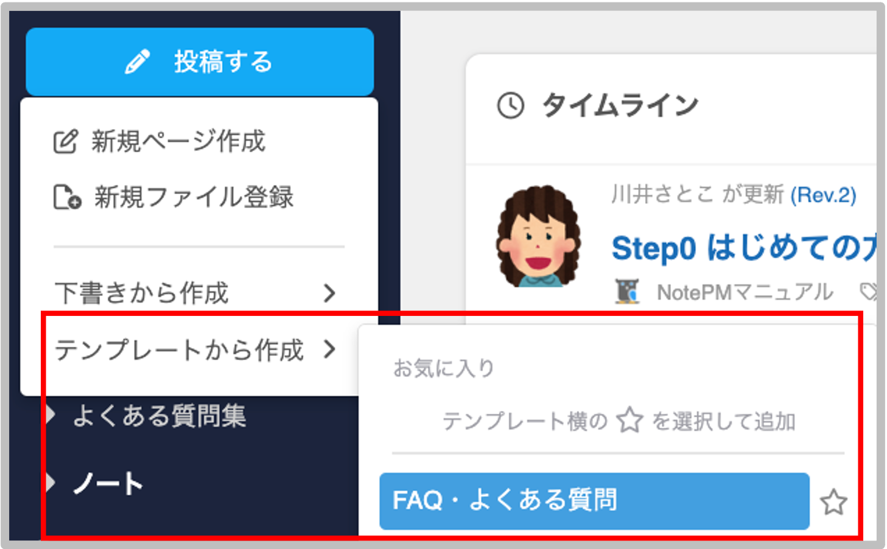Click the 新規ファイル登録 file upload icon

pos(65,196)
